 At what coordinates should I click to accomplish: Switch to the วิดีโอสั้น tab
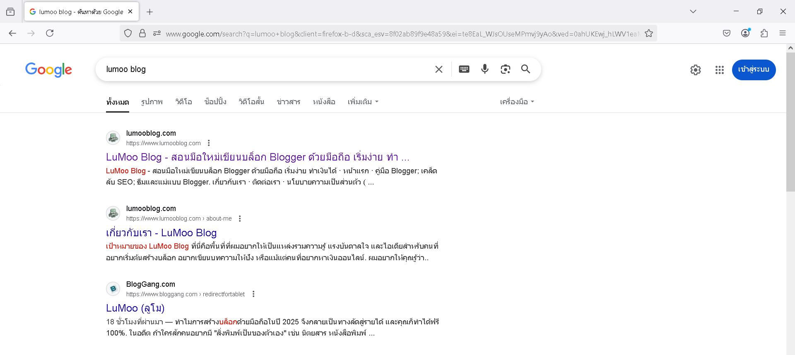[x=251, y=102]
